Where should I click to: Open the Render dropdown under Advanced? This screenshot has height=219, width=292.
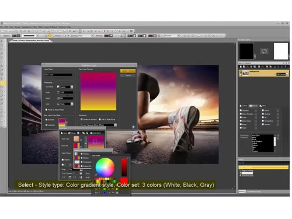pos(116,125)
